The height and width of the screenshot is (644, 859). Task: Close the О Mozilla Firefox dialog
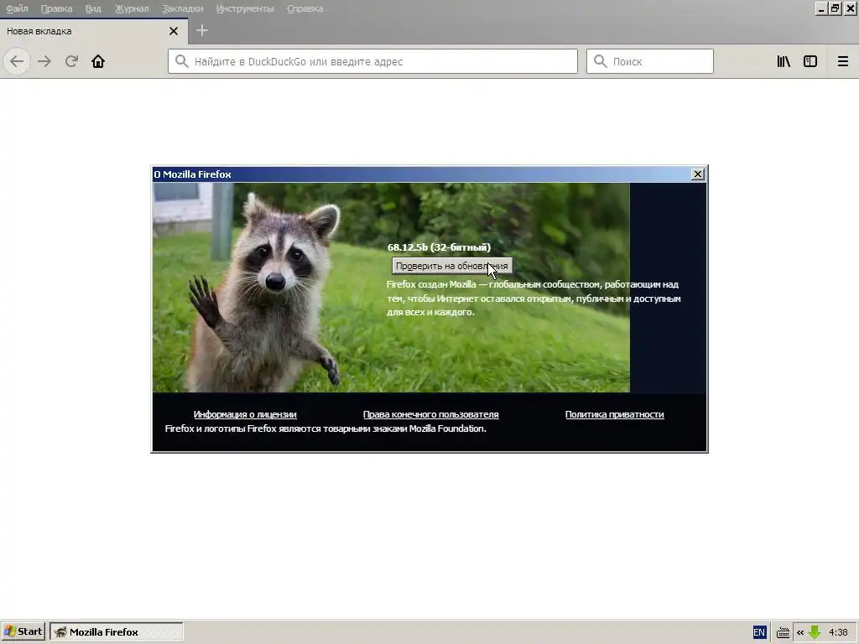tap(697, 174)
